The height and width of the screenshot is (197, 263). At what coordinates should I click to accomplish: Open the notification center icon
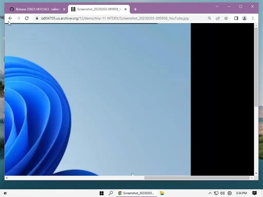(255, 193)
